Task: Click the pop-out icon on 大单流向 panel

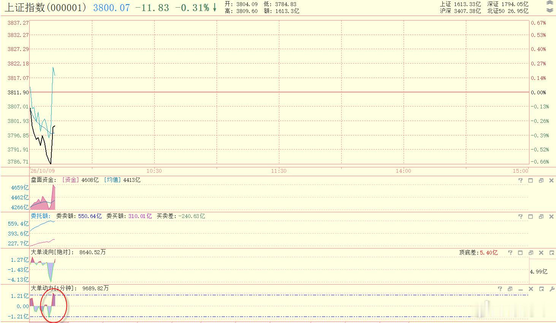Action: point(551,253)
